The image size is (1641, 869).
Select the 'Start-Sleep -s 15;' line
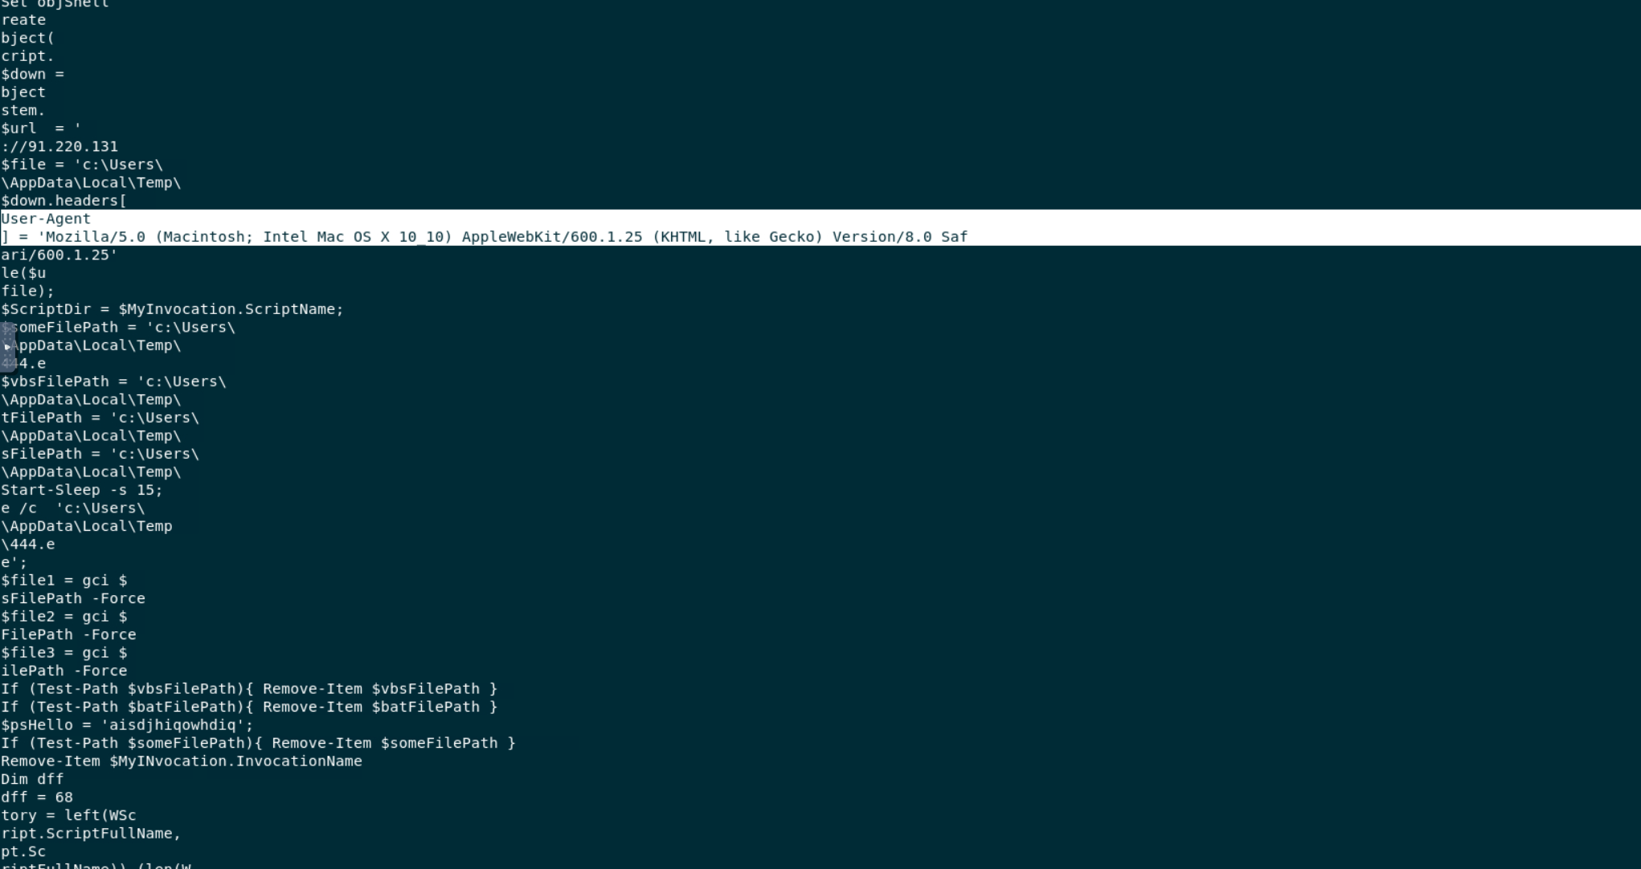click(81, 490)
